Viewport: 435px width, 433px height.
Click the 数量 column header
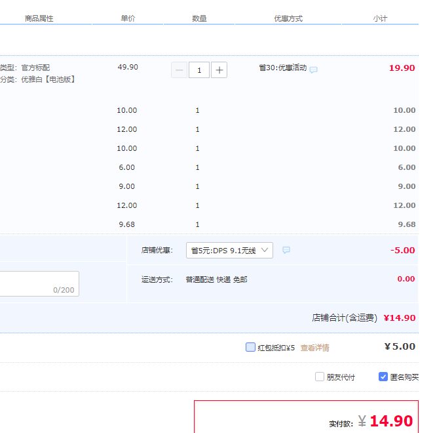[199, 18]
